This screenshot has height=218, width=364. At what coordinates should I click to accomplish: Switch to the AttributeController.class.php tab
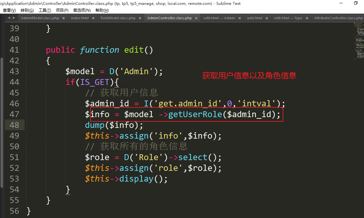(338, 18)
